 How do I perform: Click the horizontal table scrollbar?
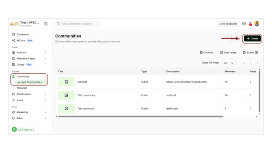click(x=141, y=116)
